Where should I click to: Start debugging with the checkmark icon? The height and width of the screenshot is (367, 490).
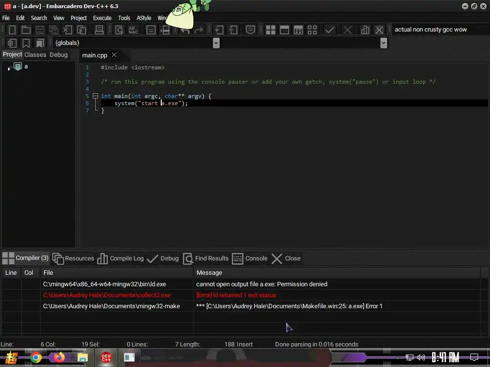[330, 30]
